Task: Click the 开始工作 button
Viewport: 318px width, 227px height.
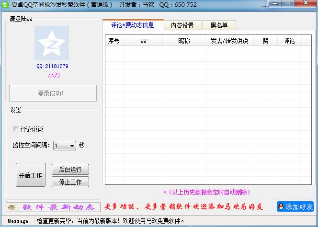Action: (31, 175)
